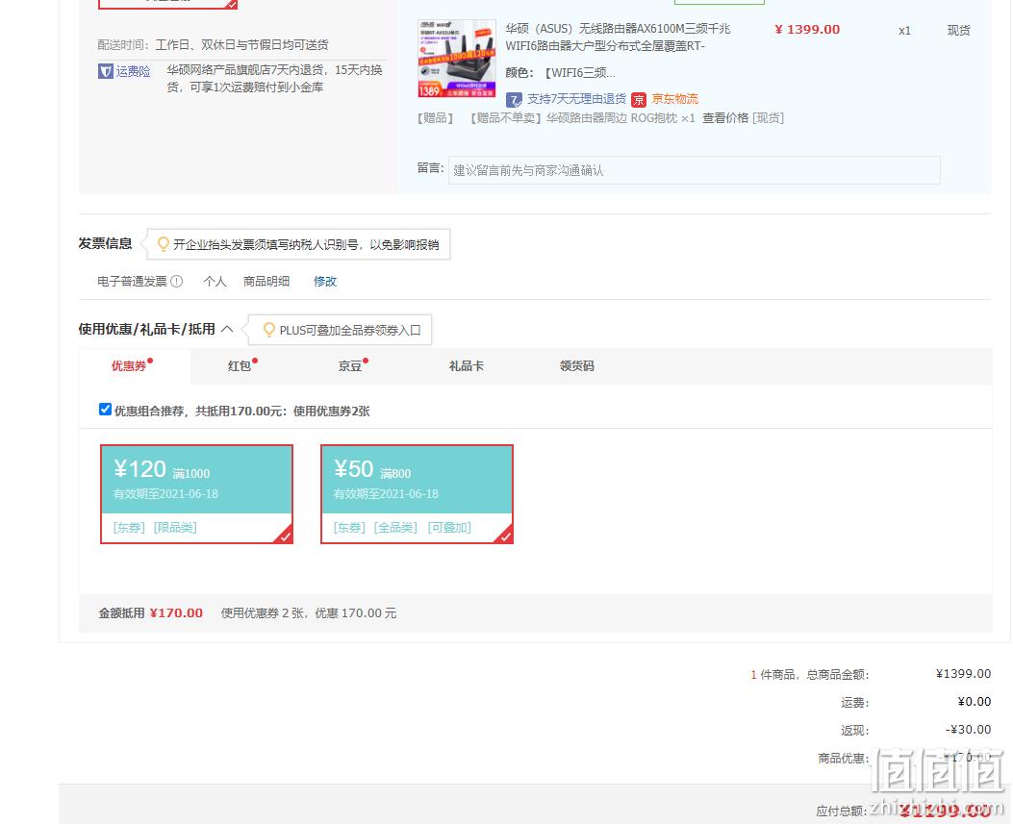
Task: Click the 总商品金额 ¥1399.00 value
Action: (963, 674)
